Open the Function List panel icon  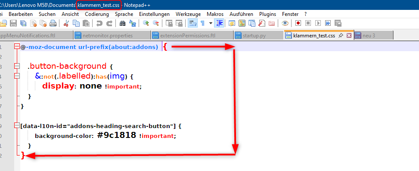262,24
